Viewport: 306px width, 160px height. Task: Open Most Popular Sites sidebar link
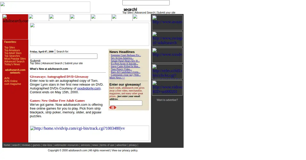pos(15,59)
